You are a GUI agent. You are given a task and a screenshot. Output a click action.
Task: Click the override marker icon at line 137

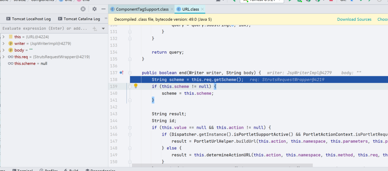click(x=121, y=73)
